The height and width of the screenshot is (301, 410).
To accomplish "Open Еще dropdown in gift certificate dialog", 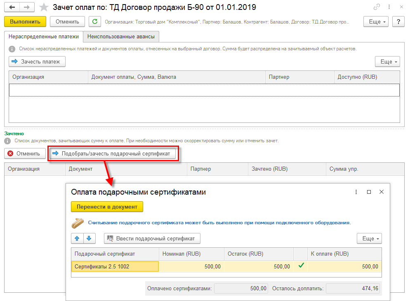I will tap(369, 238).
